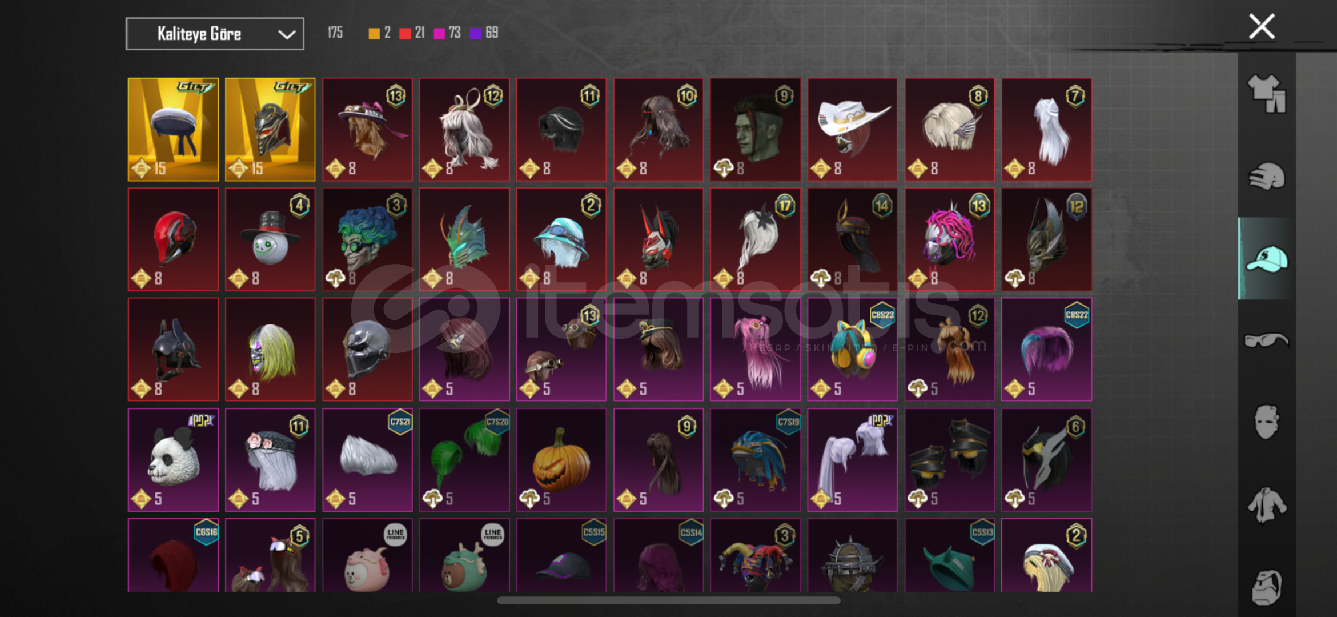Filter by the purple quality swatch
Screen dimensions: 1337x617
(475, 33)
